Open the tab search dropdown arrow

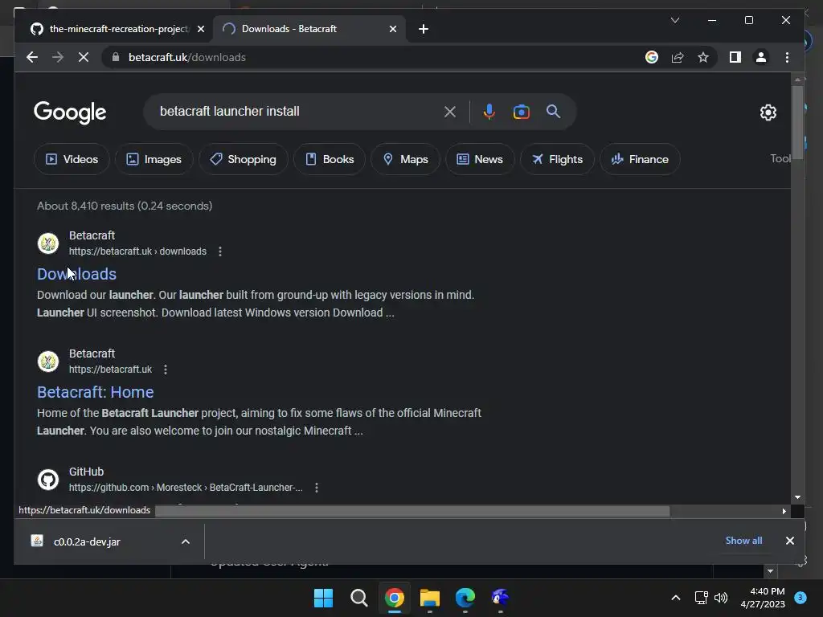(x=675, y=20)
